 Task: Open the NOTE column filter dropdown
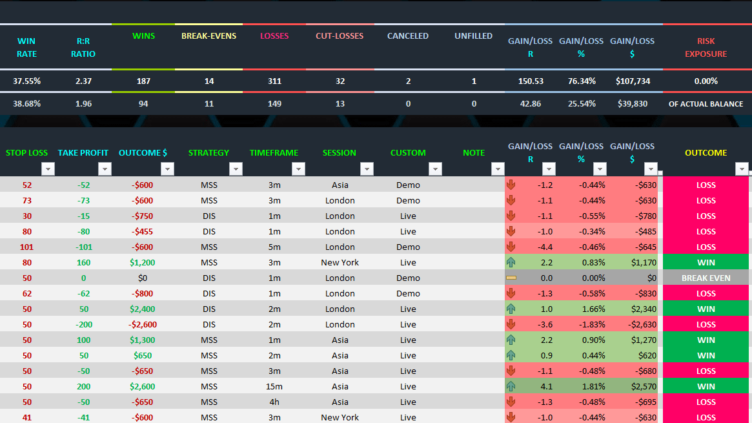click(x=498, y=169)
